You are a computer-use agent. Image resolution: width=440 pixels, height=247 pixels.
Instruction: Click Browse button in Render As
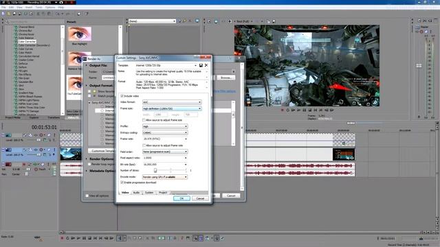pos(225,78)
